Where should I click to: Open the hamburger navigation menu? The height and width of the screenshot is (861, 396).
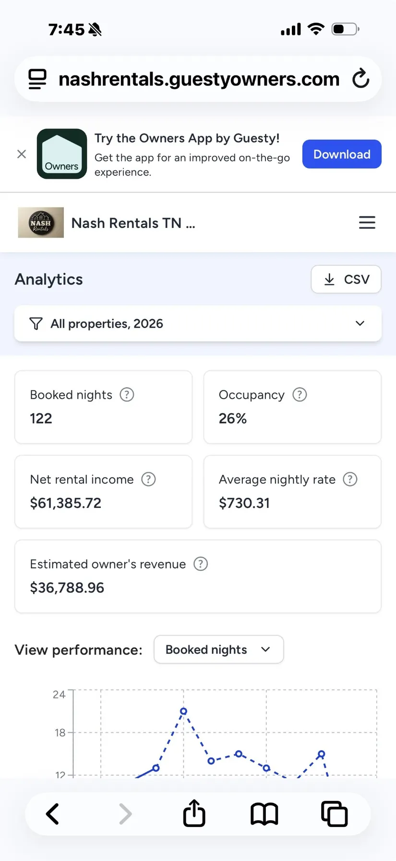tap(367, 222)
